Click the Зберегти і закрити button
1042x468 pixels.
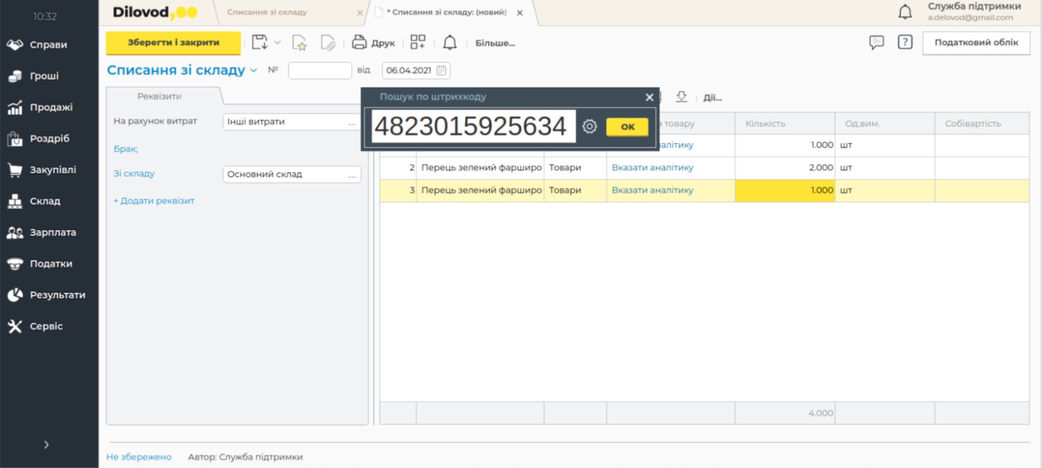pyautogui.click(x=173, y=43)
